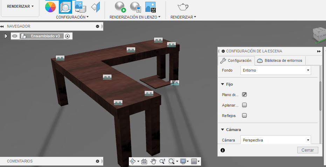Click the Zoom Window fit icon

[172, 161]
